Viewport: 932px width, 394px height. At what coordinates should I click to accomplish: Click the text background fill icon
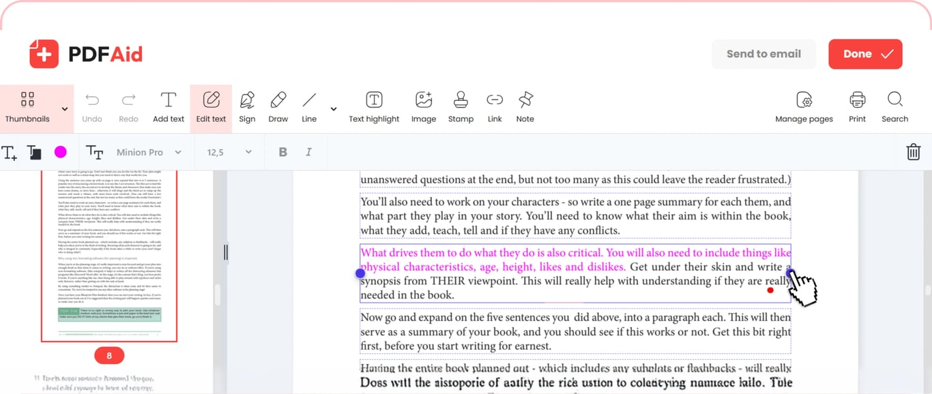(x=34, y=153)
